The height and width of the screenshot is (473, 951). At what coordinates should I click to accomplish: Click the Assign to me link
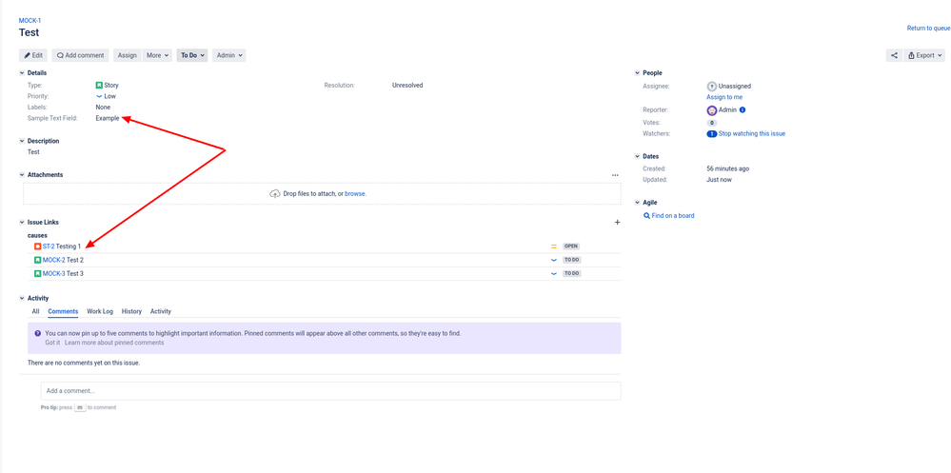(x=724, y=97)
